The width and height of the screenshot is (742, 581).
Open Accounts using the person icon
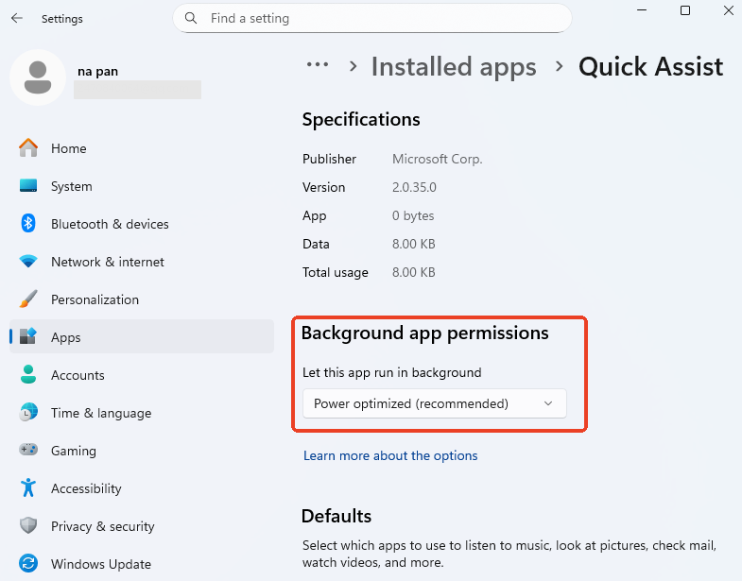point(28,375)
